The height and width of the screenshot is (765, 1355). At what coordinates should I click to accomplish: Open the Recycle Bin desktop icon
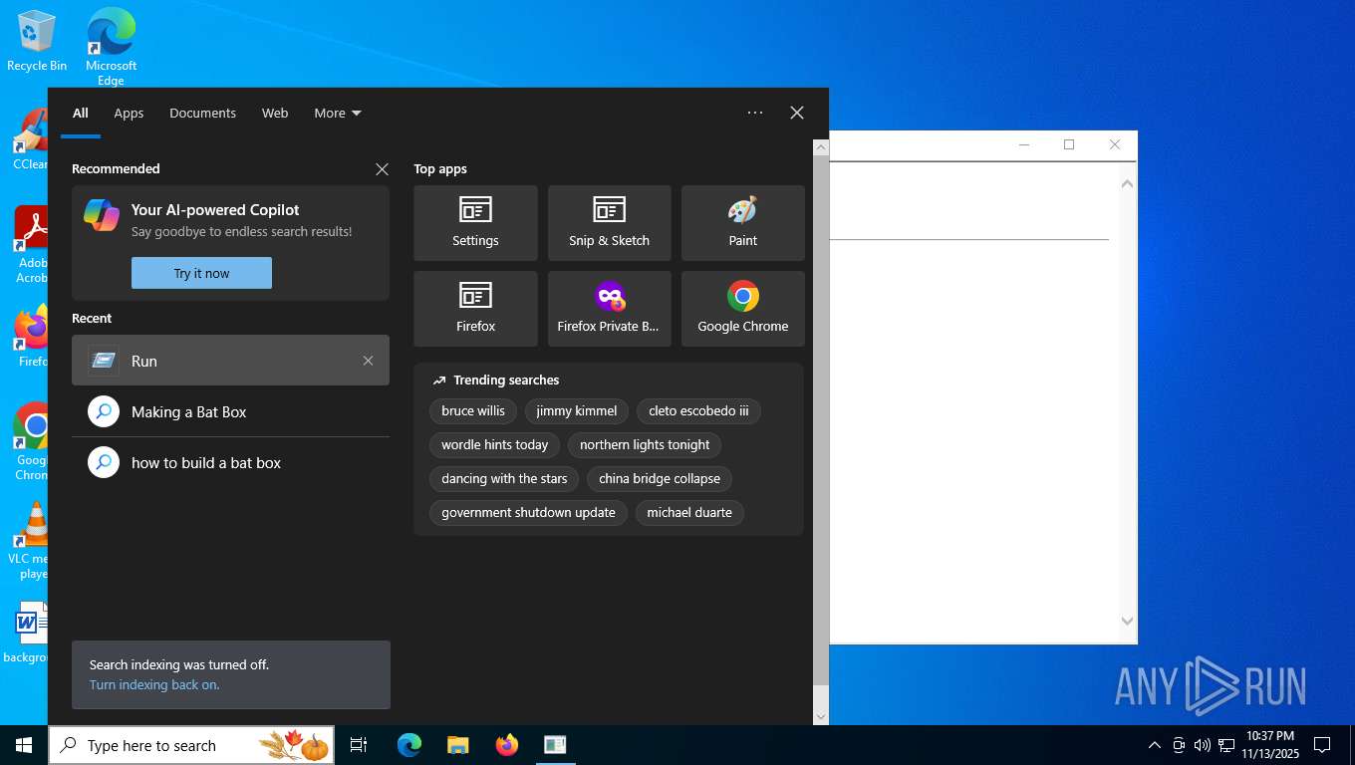point(37,41)
